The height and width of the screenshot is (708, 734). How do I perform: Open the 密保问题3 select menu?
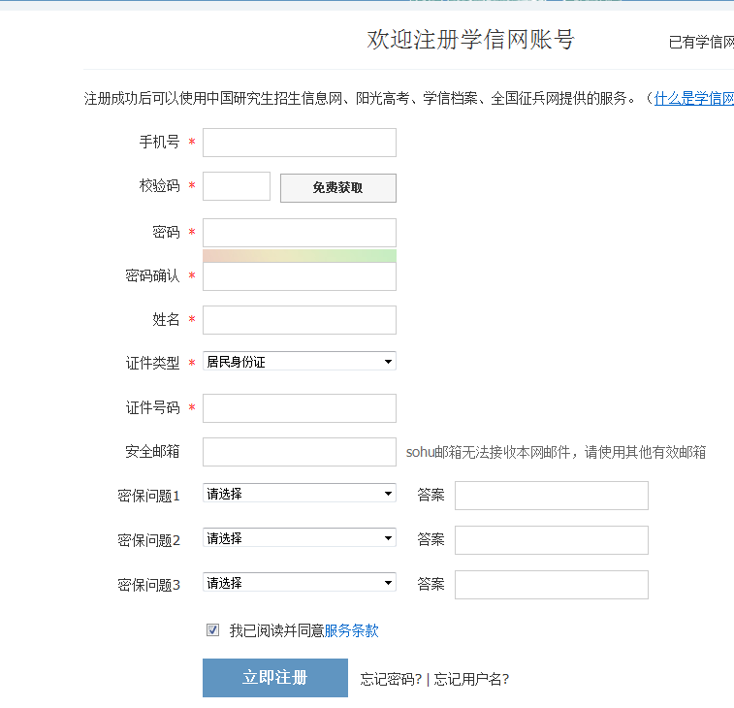pos(299,583)
